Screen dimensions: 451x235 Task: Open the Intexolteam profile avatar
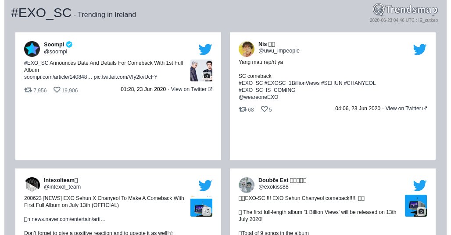32,185
